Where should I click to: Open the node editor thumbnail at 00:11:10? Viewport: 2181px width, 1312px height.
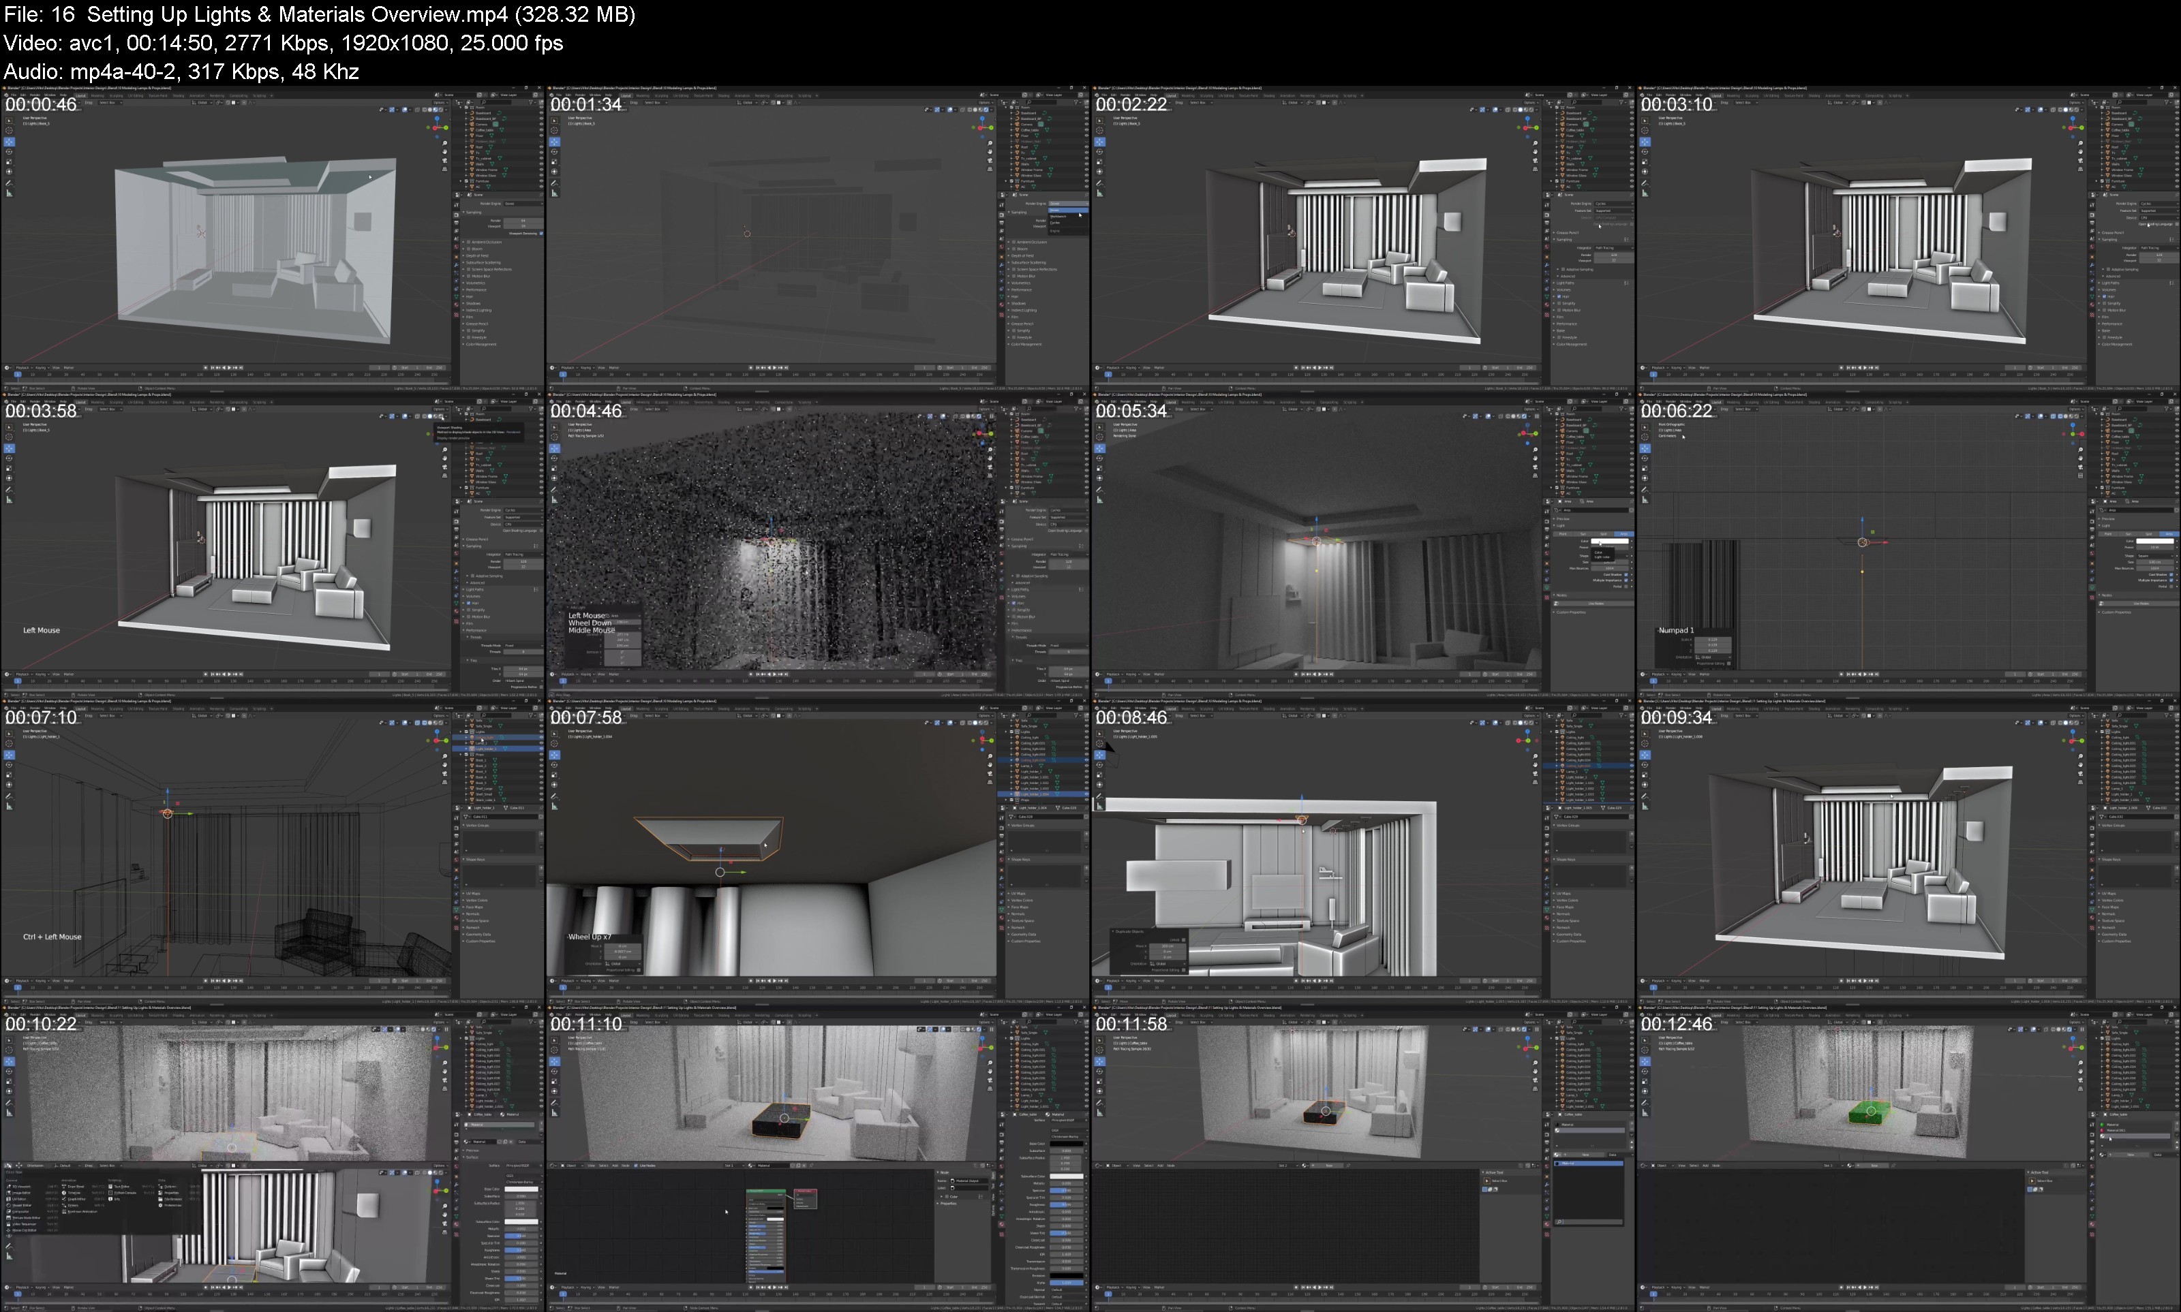click(x=817, y=1157)
